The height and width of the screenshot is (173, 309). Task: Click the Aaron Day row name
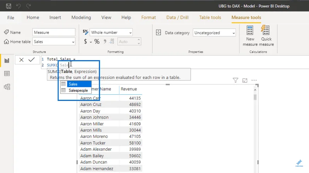click(x=90, y=111)
